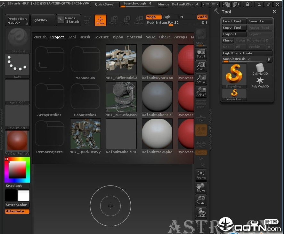This screenshot has width=284, height=234.
Task: Open the Standard brush selector
Action: (x=17, y=41)
